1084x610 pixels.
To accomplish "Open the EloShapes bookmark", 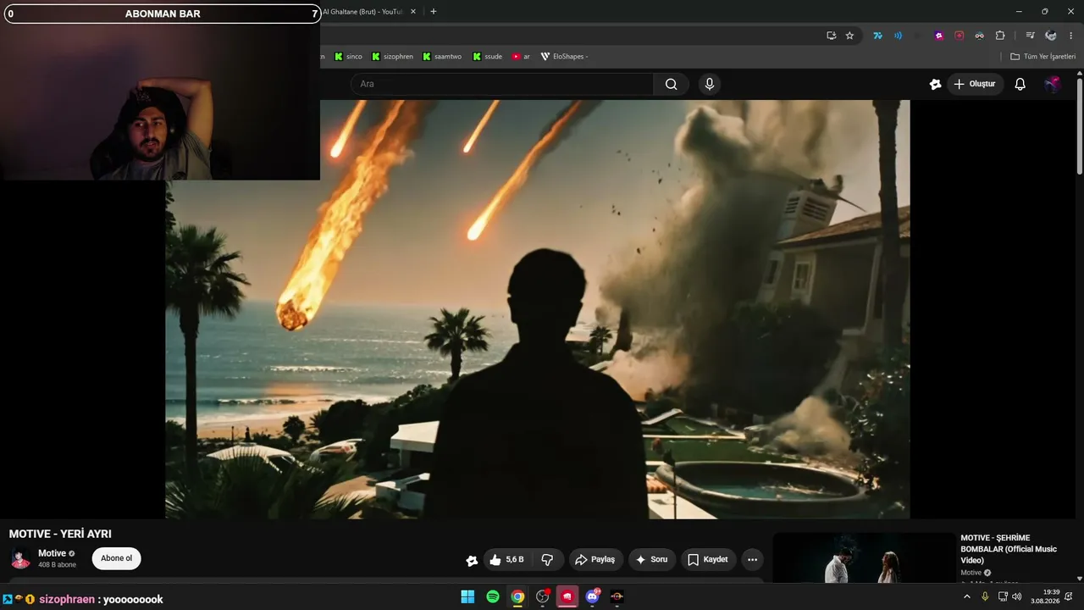I will (564, 57).
